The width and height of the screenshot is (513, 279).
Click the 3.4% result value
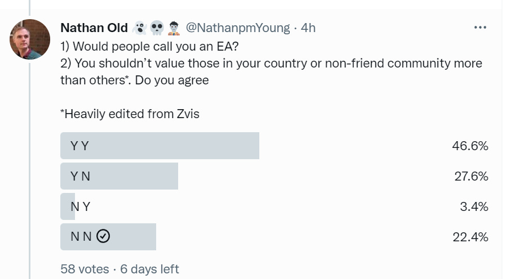click(x=474, y=206)
